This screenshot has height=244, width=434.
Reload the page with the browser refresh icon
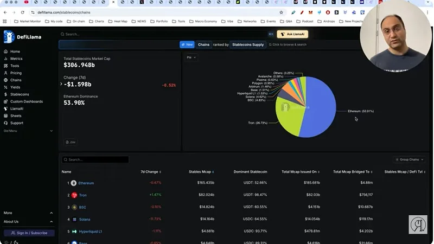point(22,12)
